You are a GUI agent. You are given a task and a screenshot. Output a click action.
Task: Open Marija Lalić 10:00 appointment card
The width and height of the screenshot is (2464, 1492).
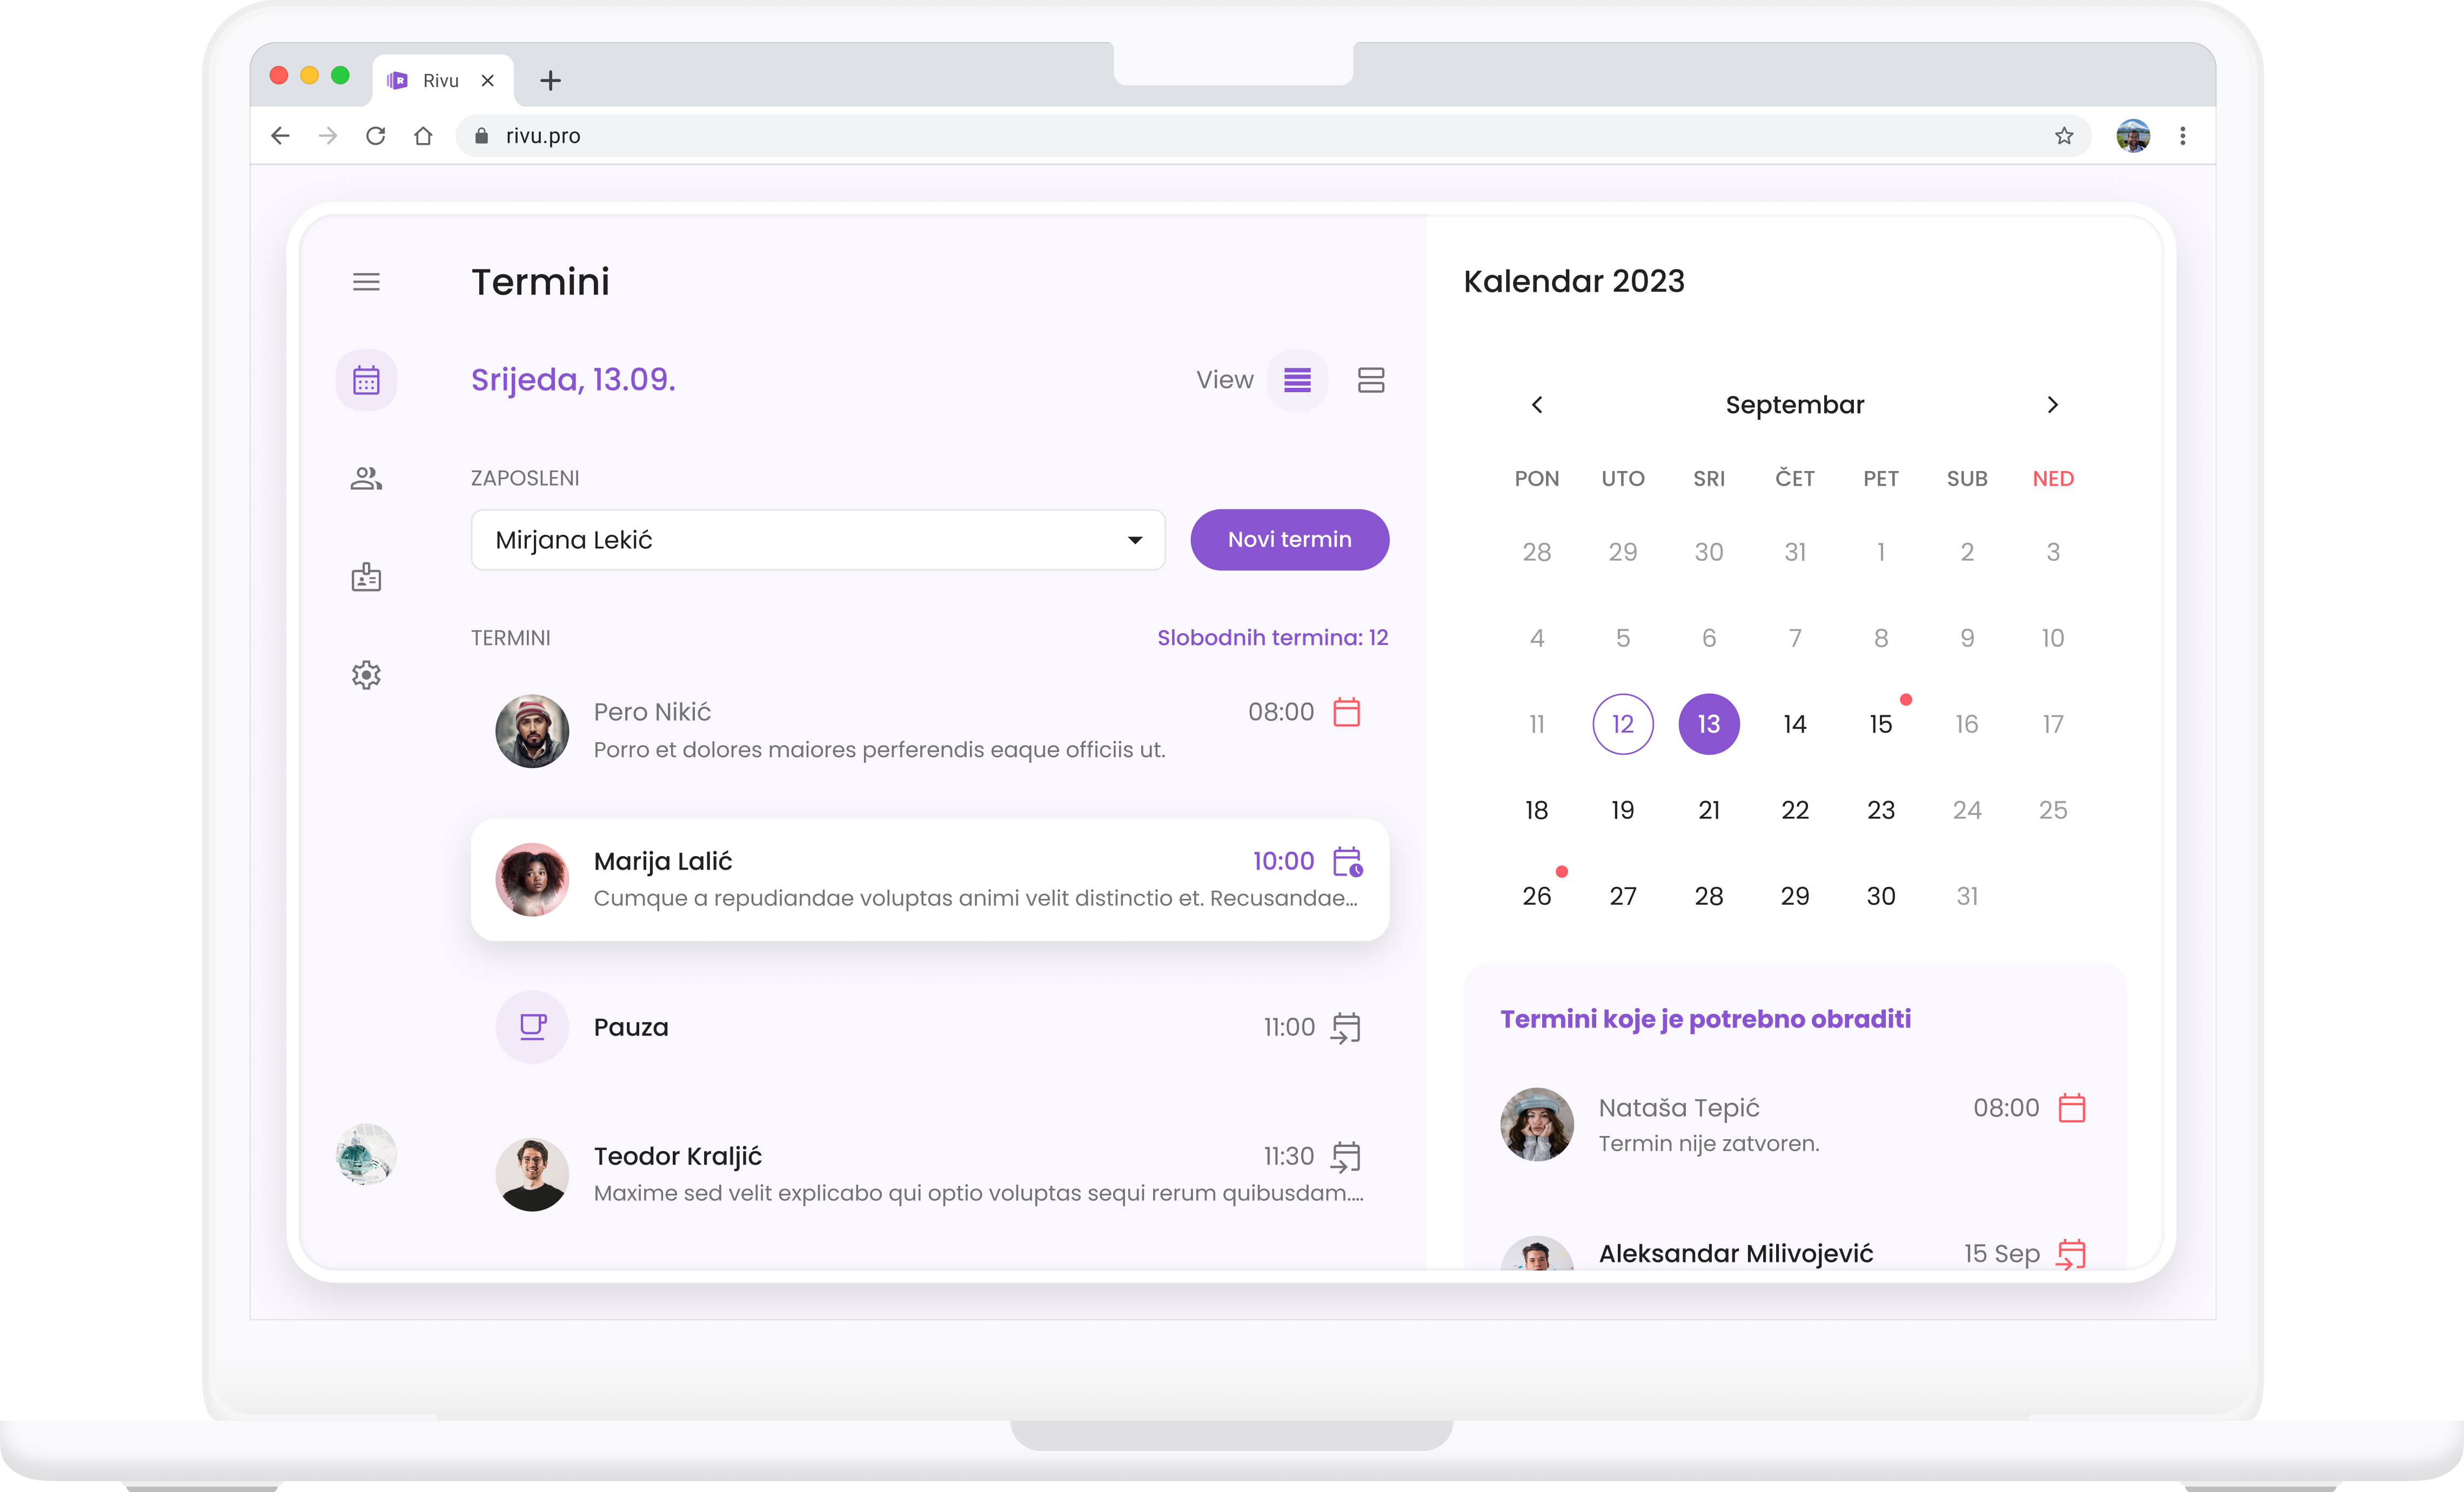(929, 879)
